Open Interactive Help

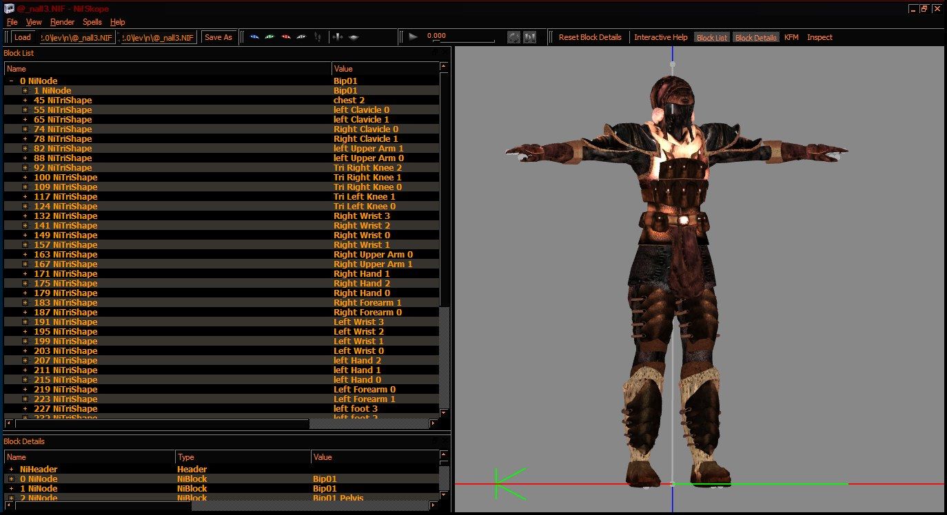(661, 37)
